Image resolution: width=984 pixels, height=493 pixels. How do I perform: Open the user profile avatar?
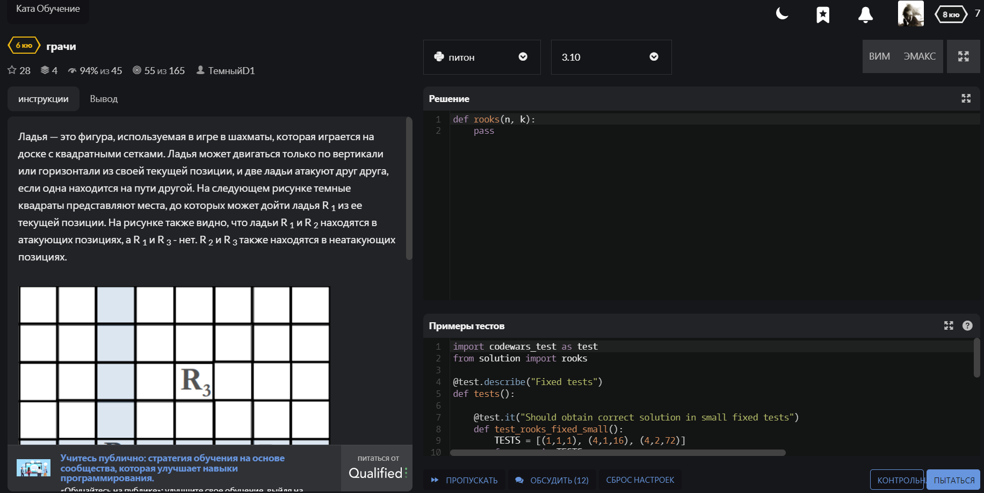pos(910,14)
